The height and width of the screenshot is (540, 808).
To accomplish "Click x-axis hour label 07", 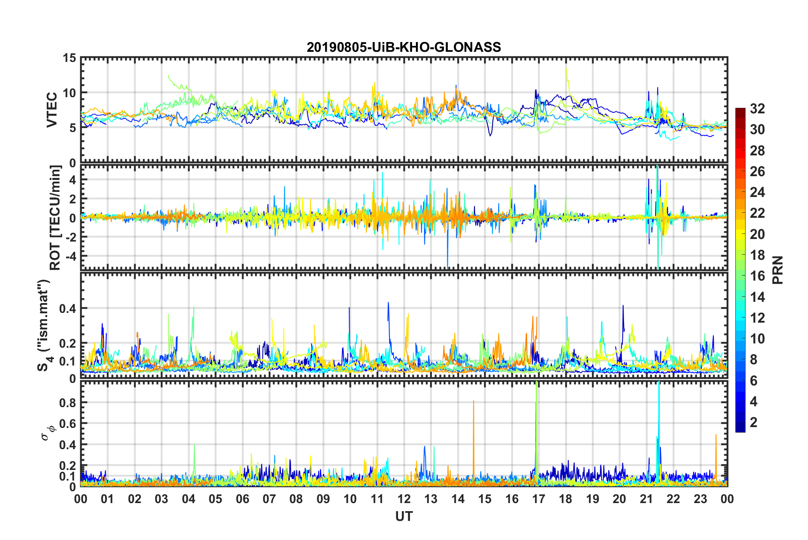I will (269, 499).
